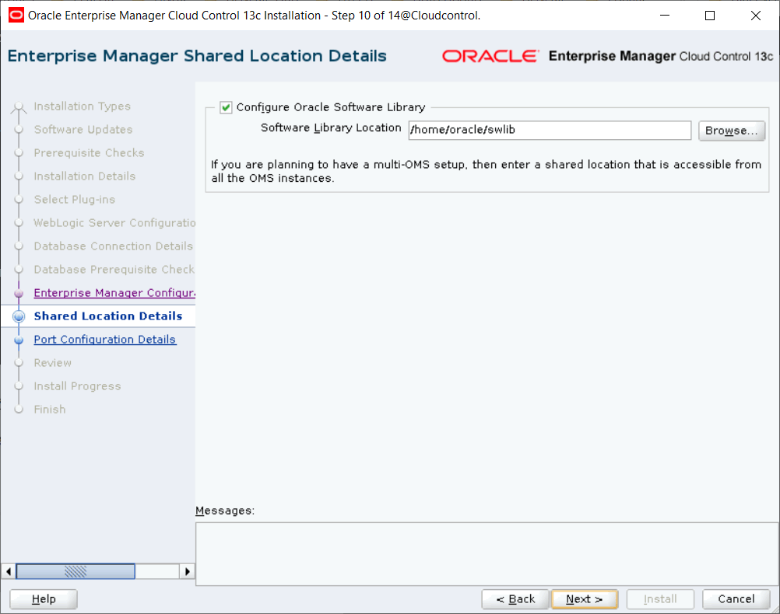The image size is (780, 614).
Task: Click the Review step text
Action: point(53,363)
